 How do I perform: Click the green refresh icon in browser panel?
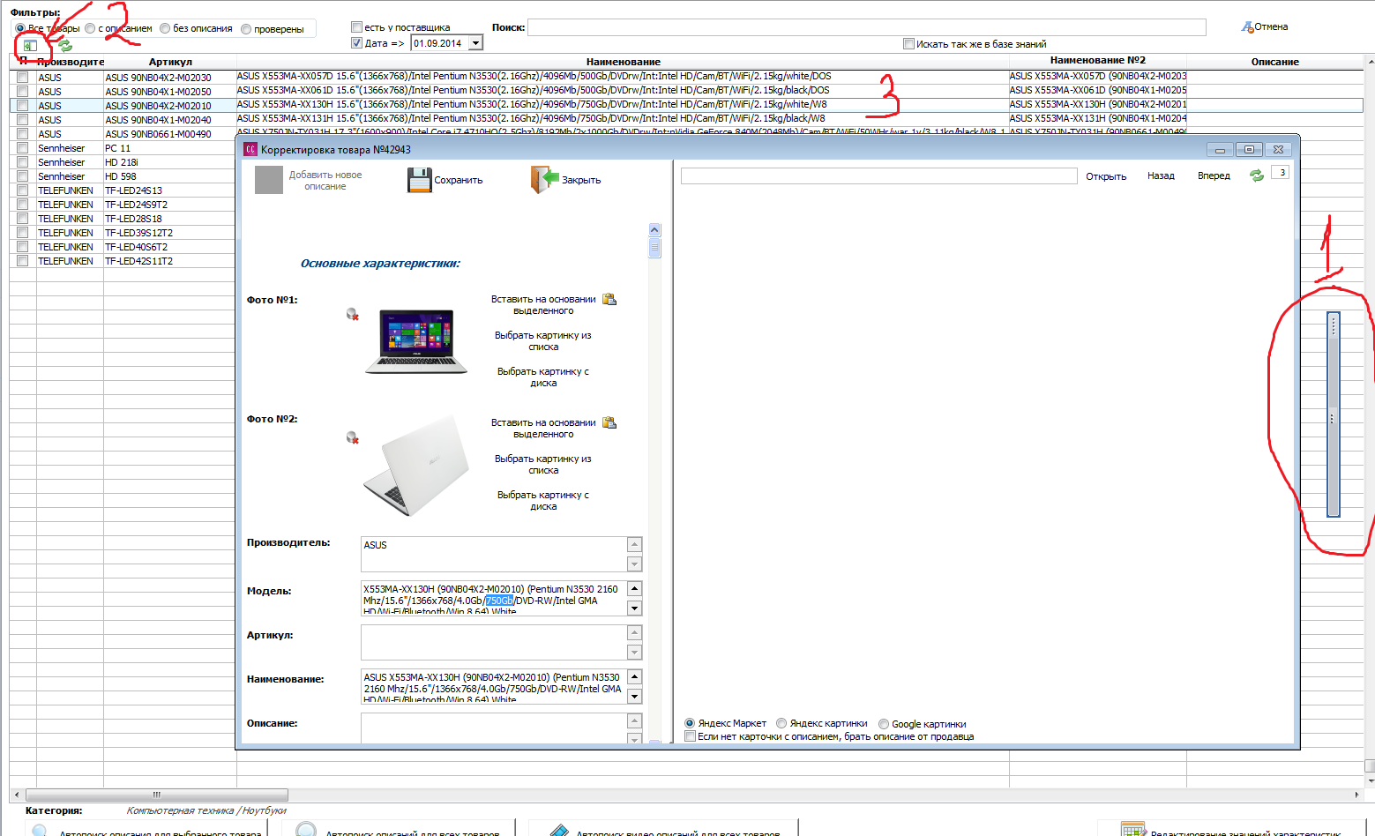1256,176
